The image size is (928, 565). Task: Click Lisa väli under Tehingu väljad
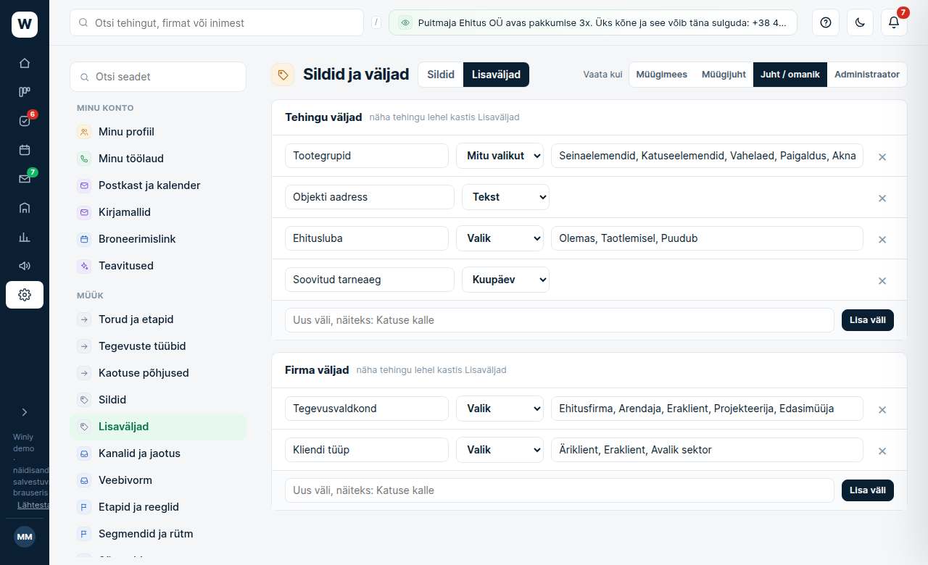click(868, 320)
